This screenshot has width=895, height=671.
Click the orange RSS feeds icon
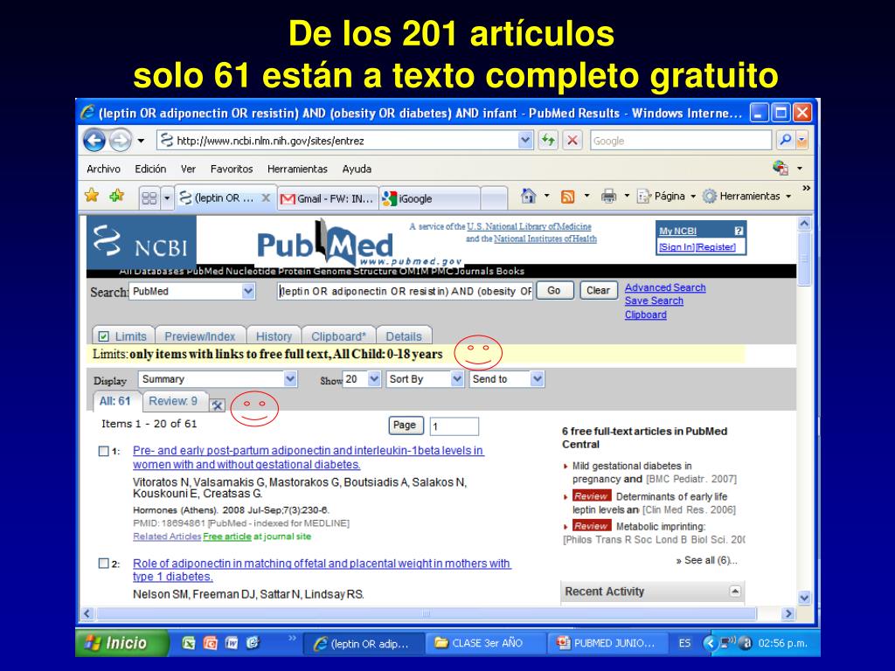point(568,197)
